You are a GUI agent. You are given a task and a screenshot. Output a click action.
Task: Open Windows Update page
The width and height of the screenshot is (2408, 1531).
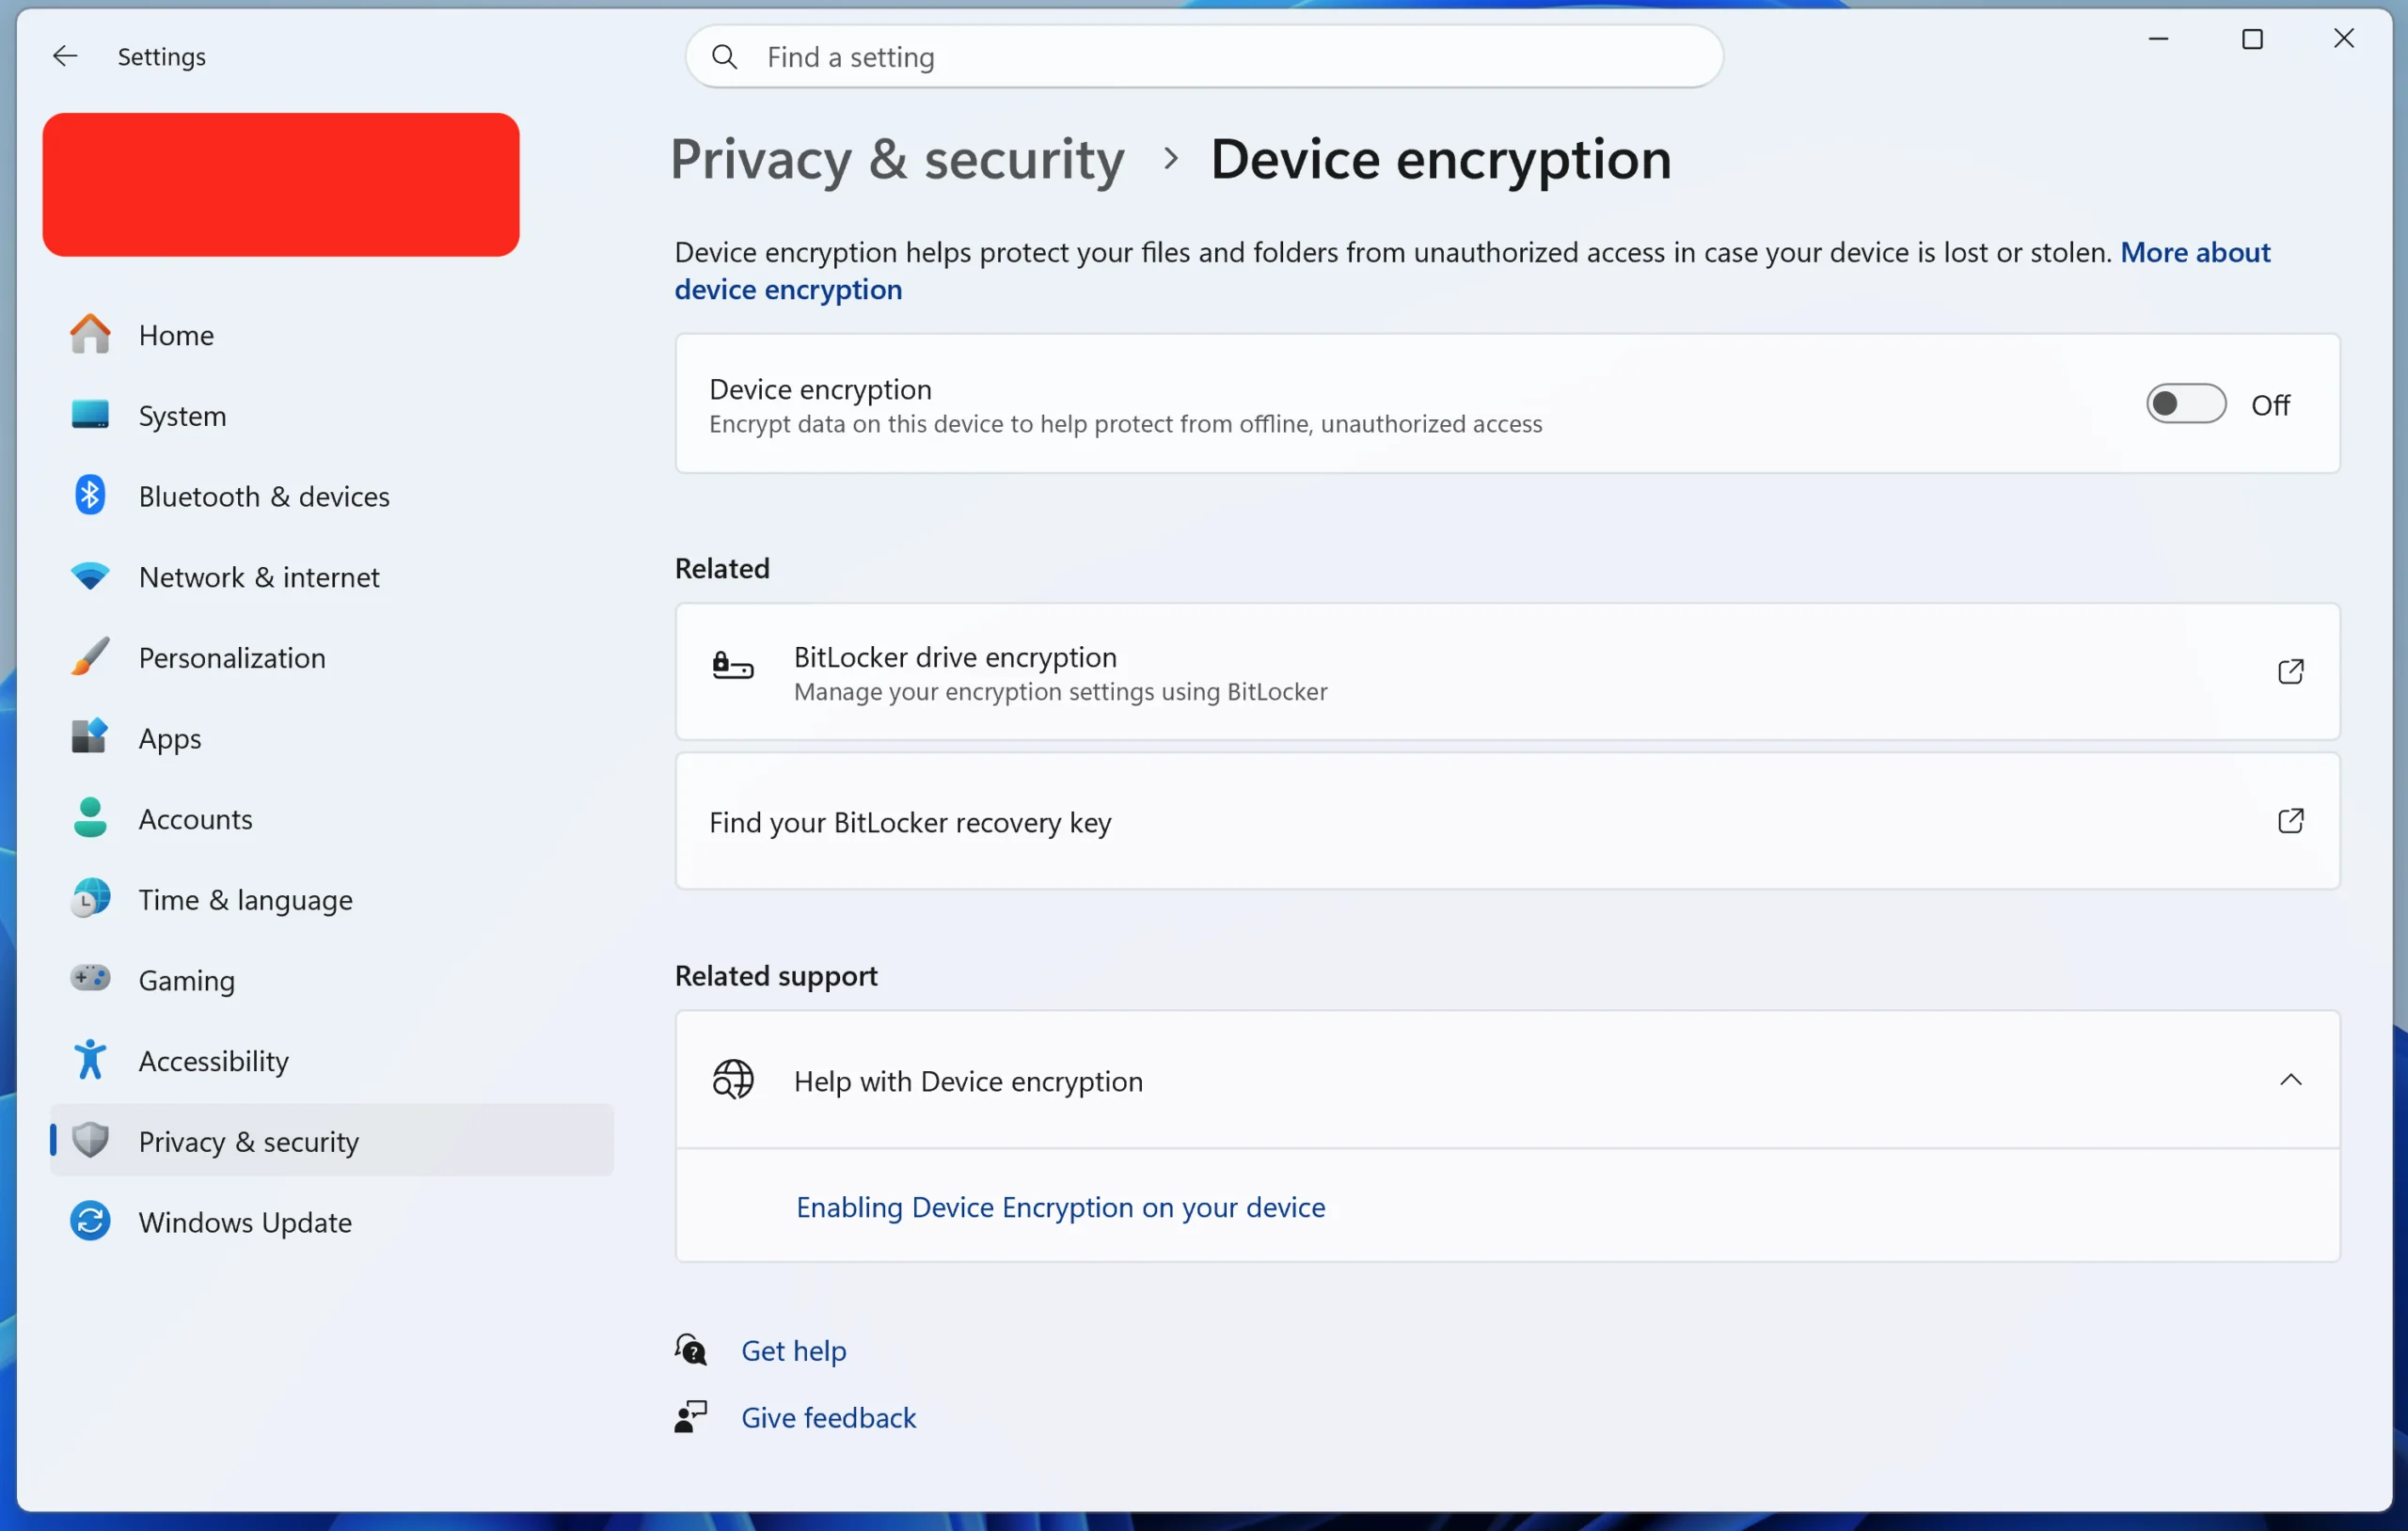pyautogui.click(x=332, y=1221)
